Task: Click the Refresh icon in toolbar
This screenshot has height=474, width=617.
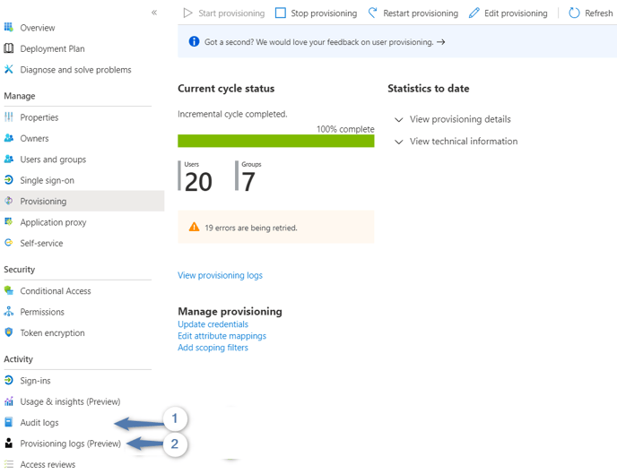Action: [x=574, y=13]
